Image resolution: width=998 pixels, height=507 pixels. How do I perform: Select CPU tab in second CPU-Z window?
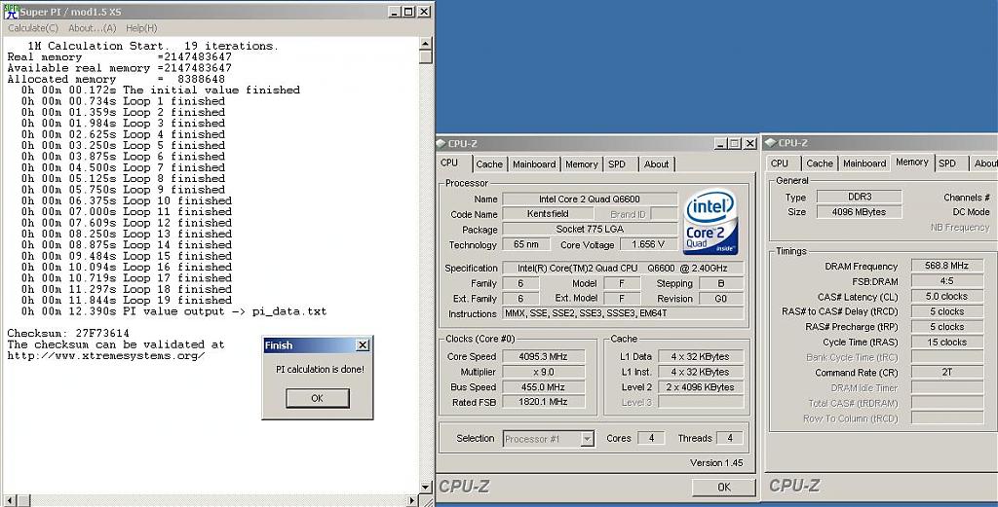coord(780,163)
